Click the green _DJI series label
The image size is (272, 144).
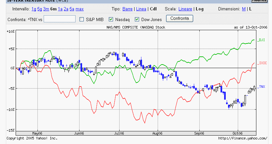click(261, 40)
